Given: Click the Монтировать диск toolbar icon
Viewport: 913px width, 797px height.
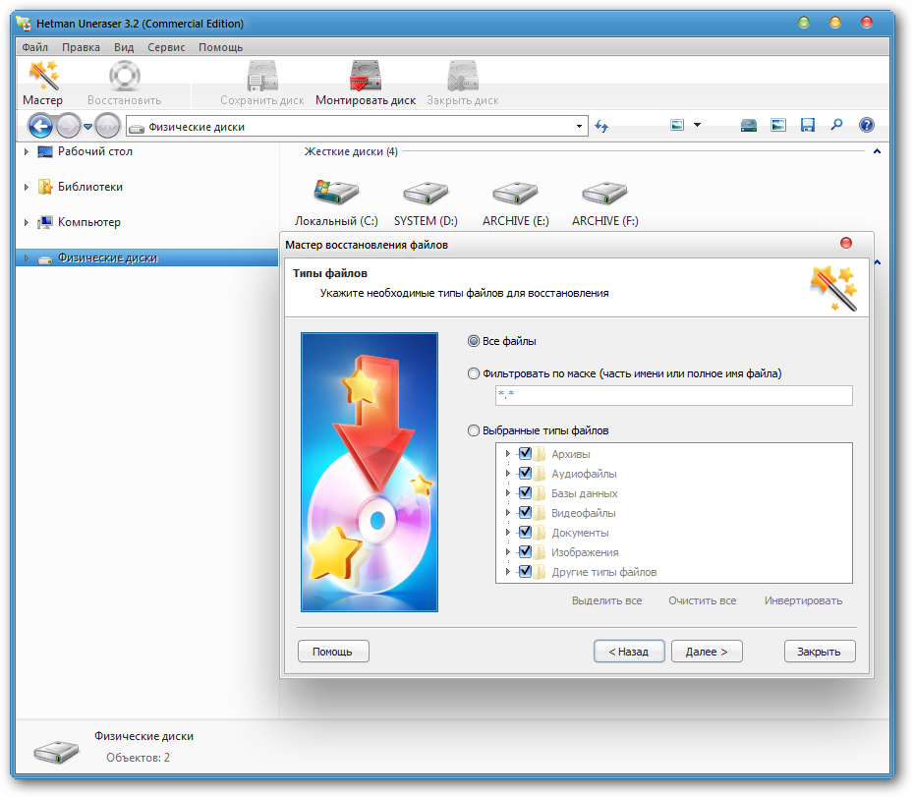Looking at the screenshot, I should (366, 77).
